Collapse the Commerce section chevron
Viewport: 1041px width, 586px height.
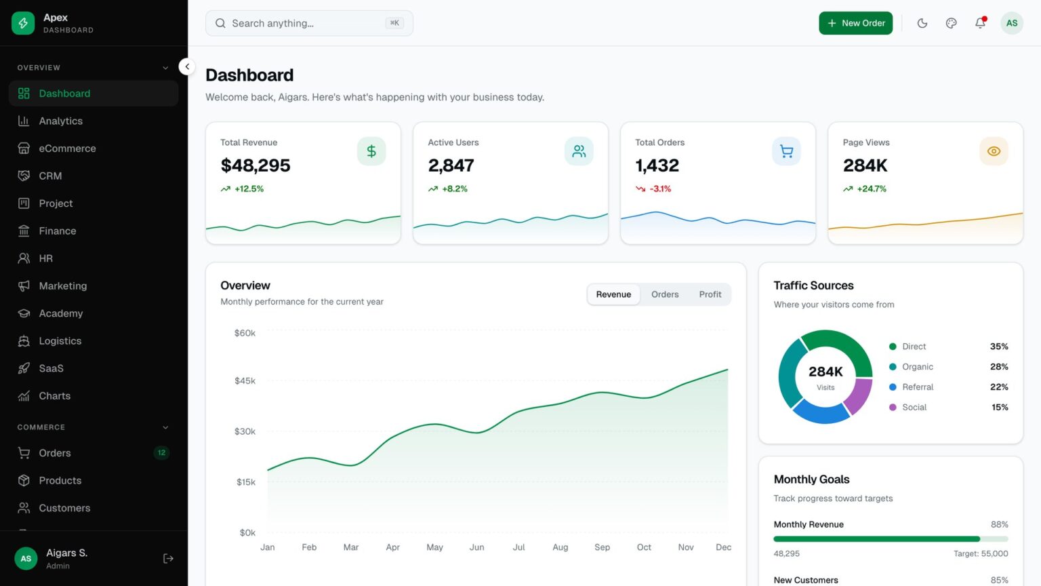tap(165, 427)
